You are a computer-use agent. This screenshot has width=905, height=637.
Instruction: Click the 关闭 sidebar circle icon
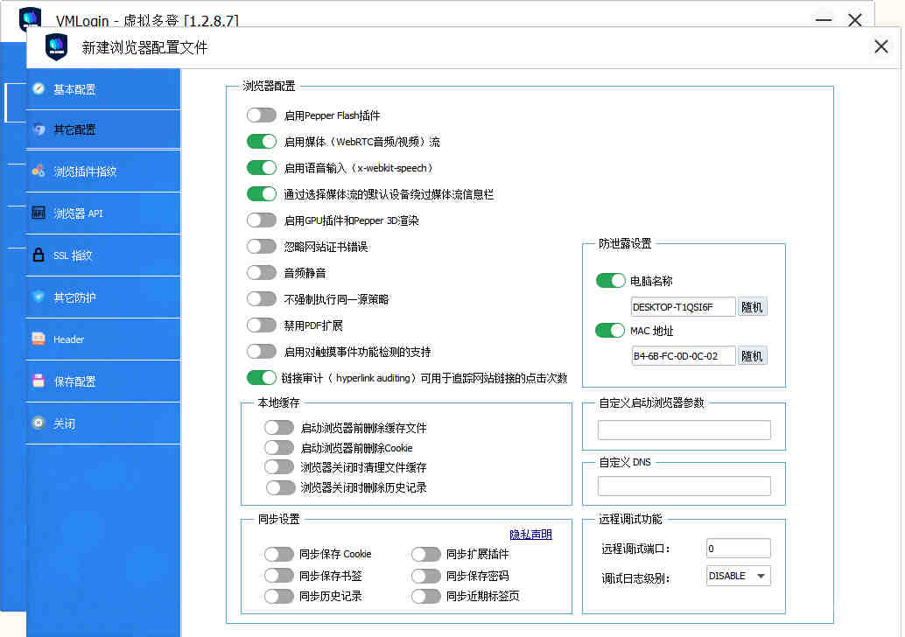click(x=39, y=423)
